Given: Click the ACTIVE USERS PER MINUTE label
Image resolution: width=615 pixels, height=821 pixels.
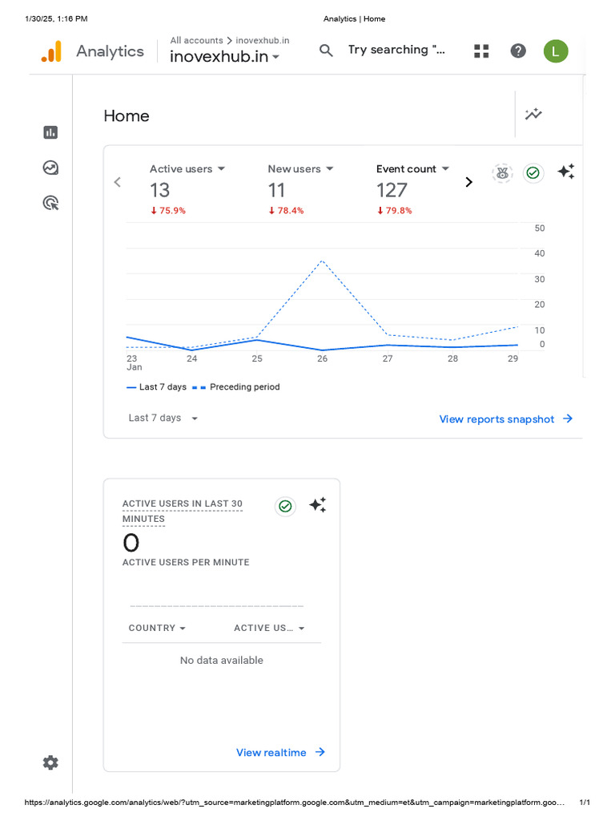Looking at the screenshot, I should (x=186, y=562).
